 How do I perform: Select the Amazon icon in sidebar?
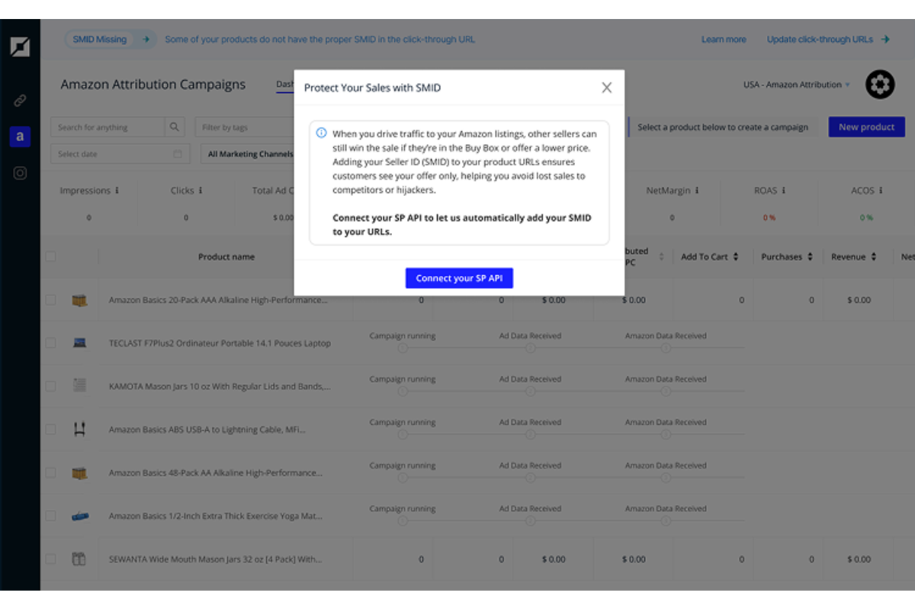(x=20, y=137)
